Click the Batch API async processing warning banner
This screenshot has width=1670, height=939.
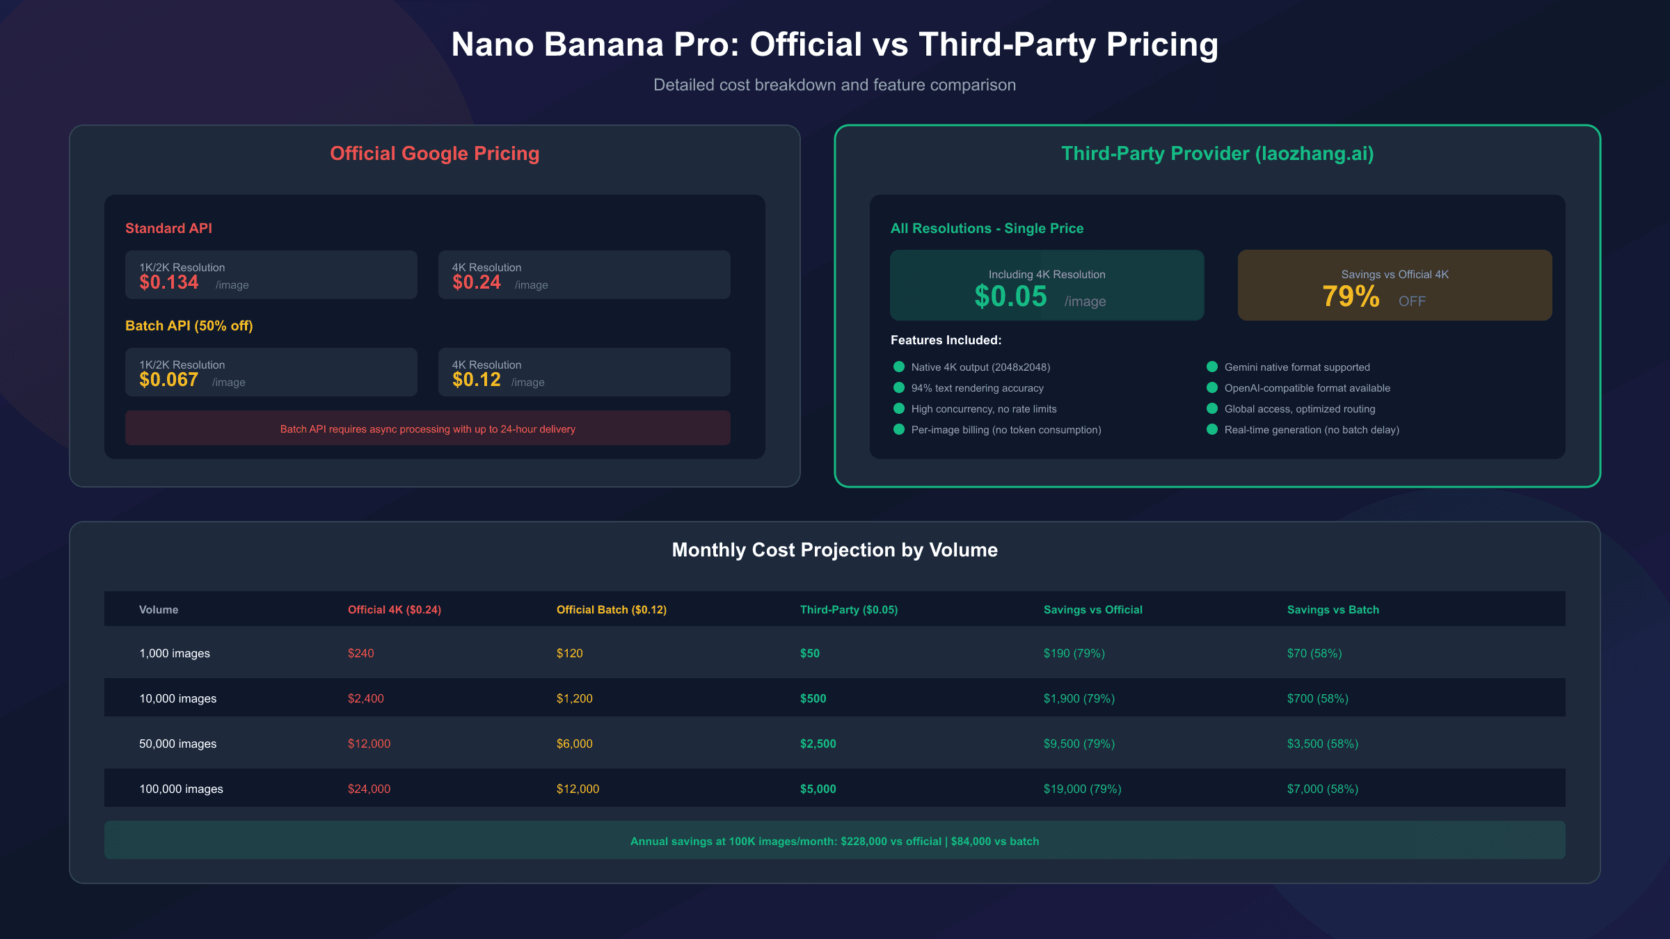point(427,428)
